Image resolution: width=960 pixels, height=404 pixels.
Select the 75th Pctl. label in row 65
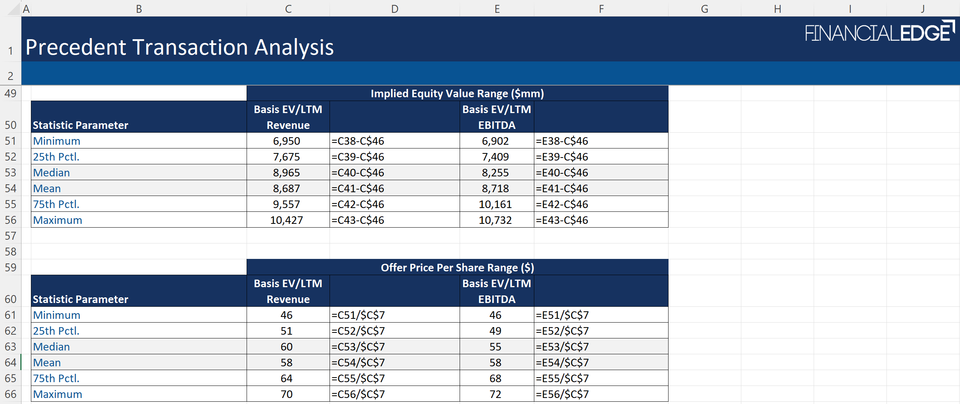click(x=56, y=378)
